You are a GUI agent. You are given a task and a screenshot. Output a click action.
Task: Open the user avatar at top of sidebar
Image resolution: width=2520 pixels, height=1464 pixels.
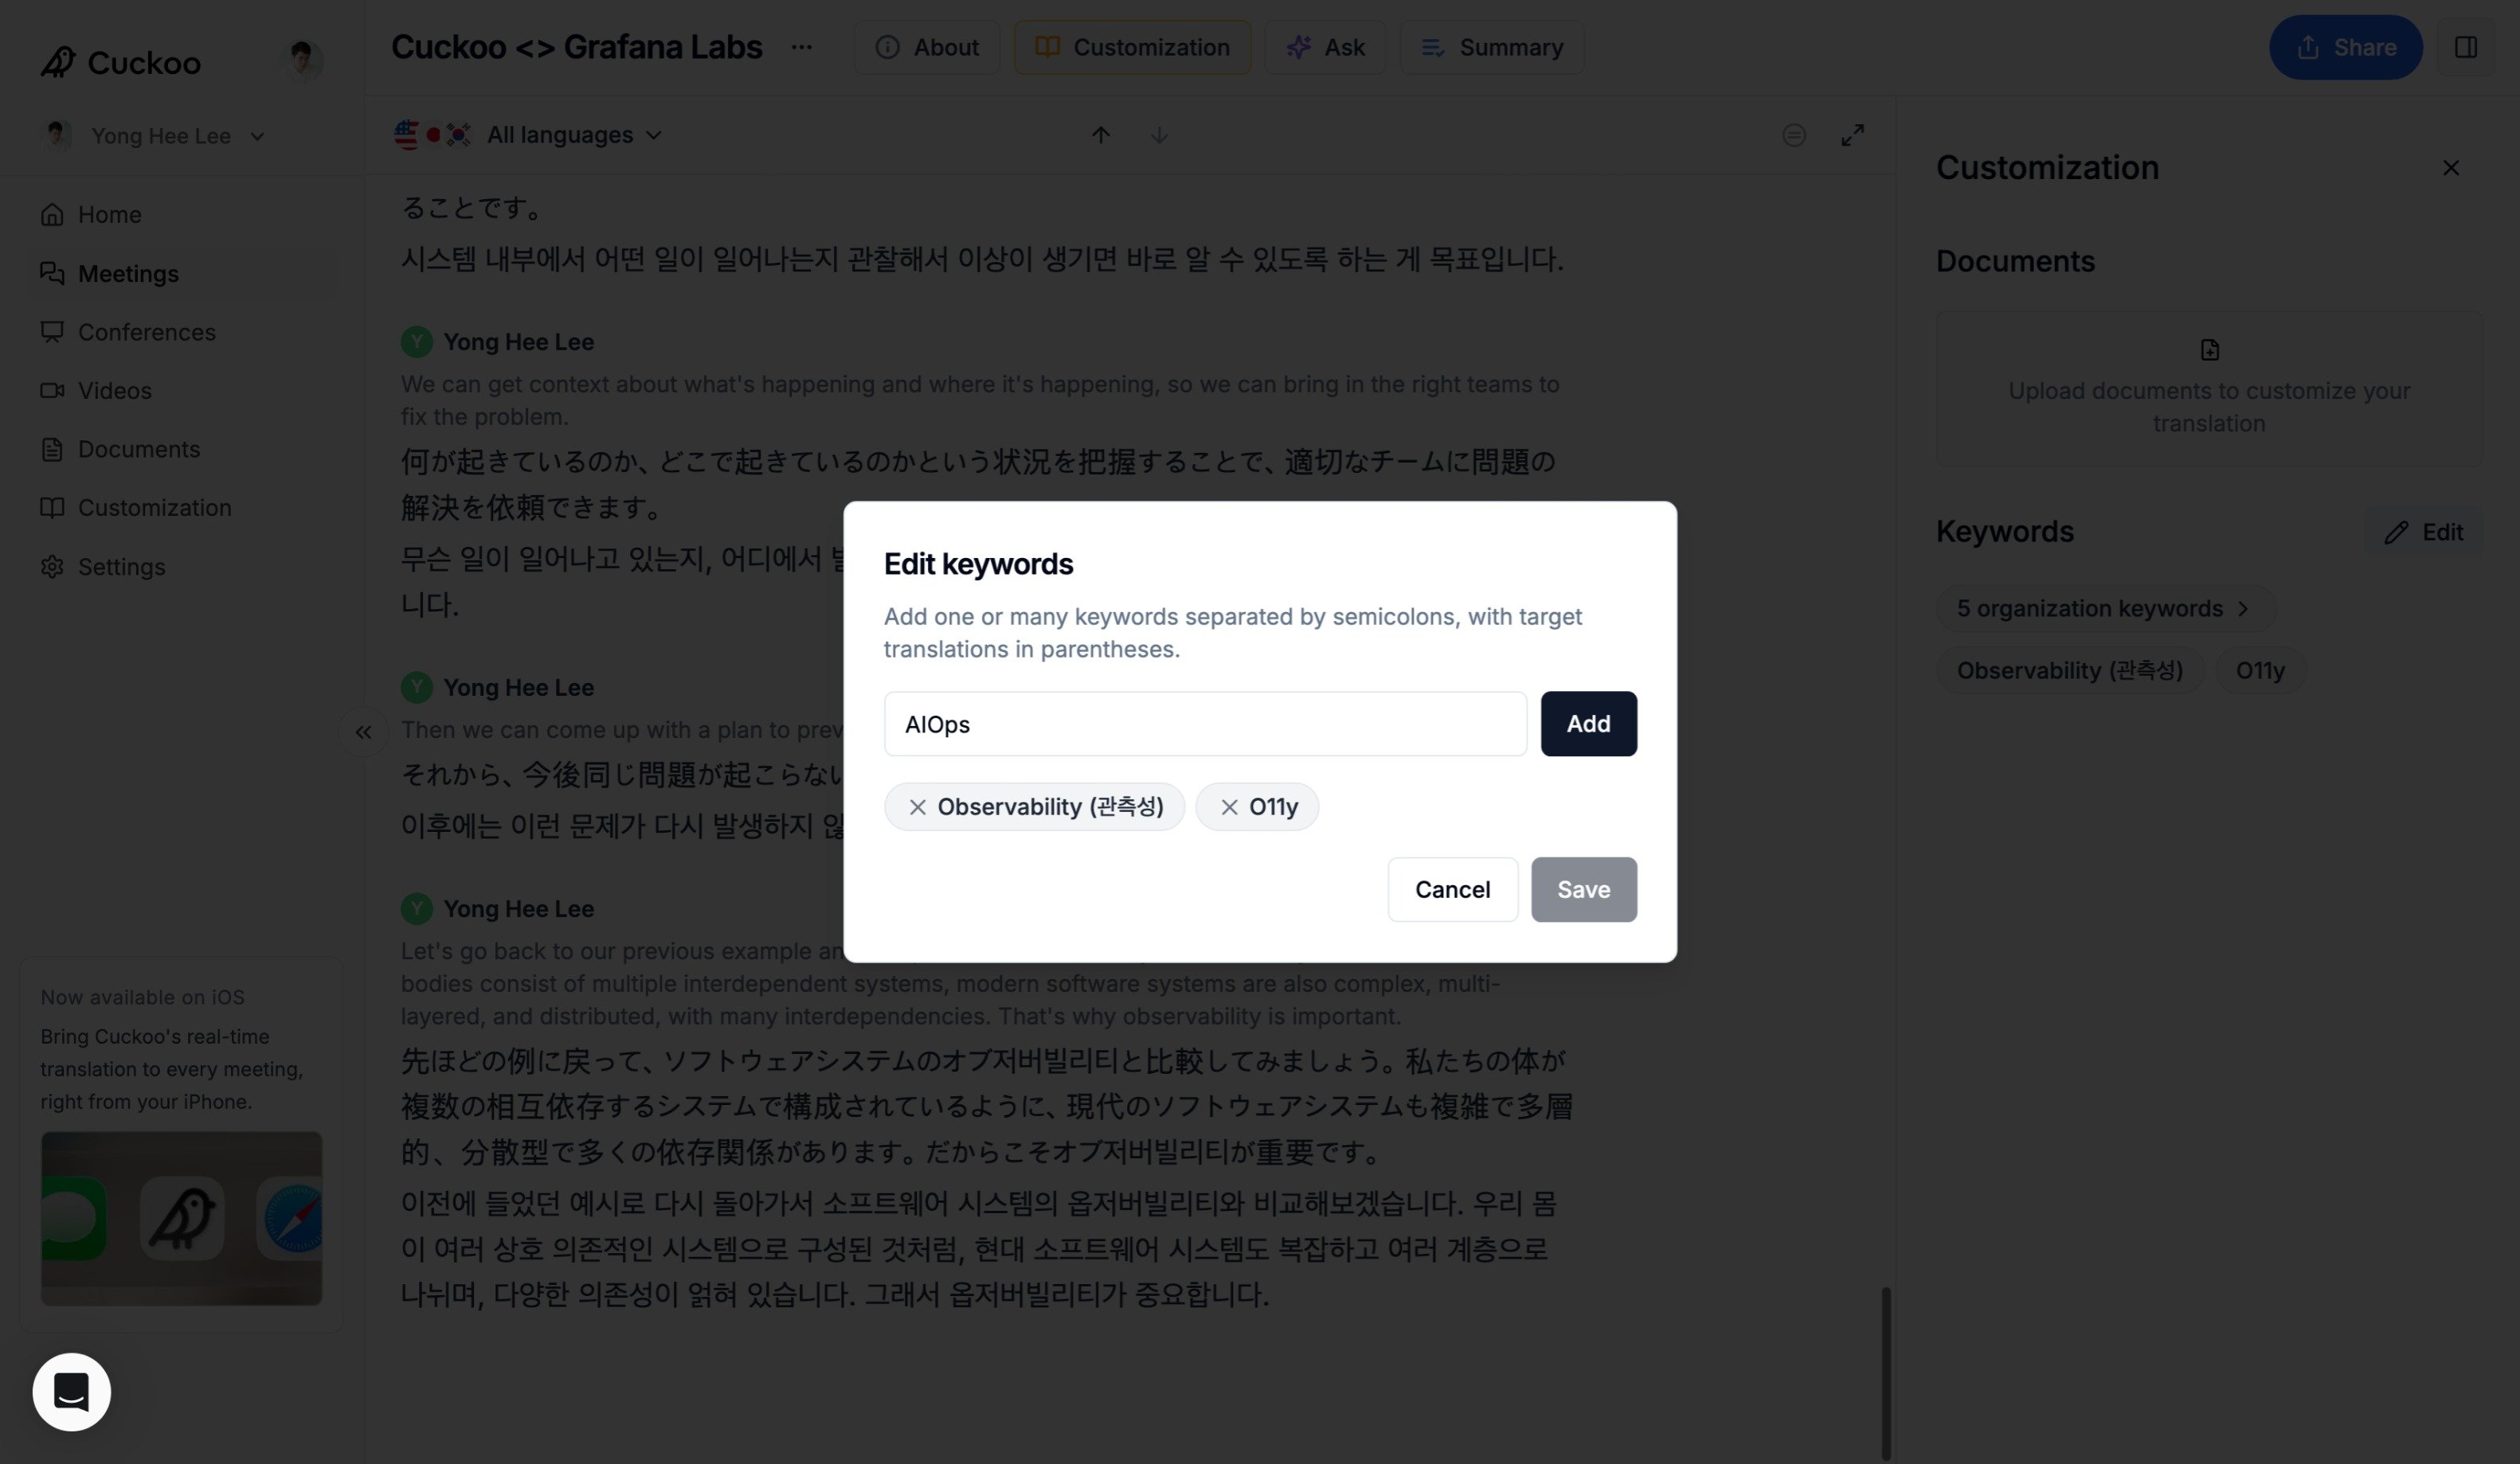click(303, 61)
